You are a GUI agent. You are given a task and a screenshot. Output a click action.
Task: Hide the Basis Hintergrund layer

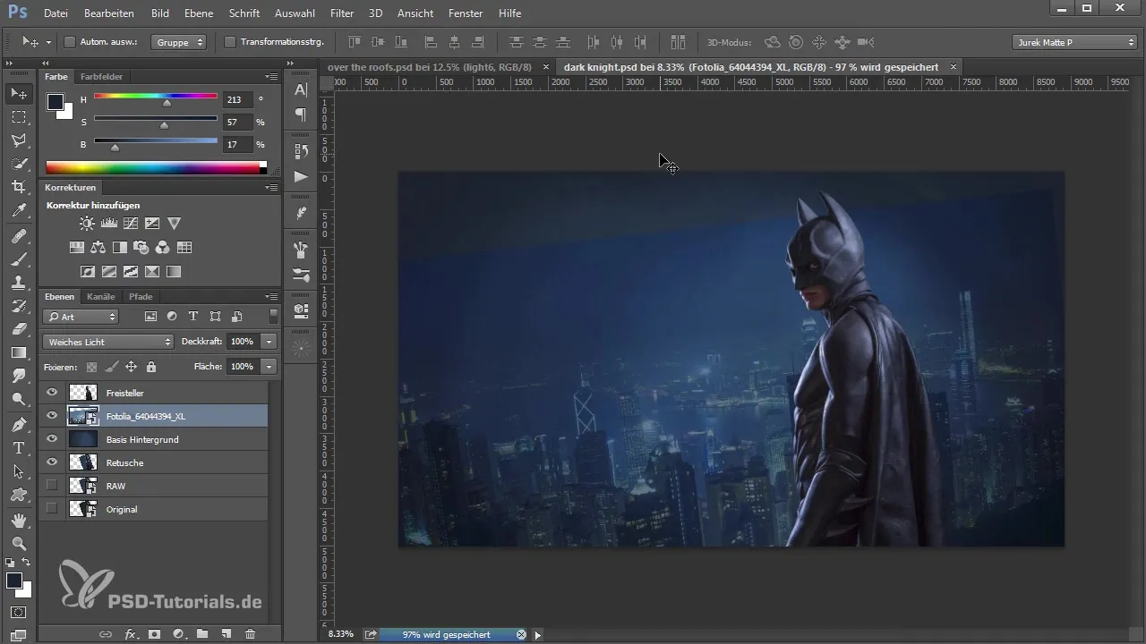(52, 439)
